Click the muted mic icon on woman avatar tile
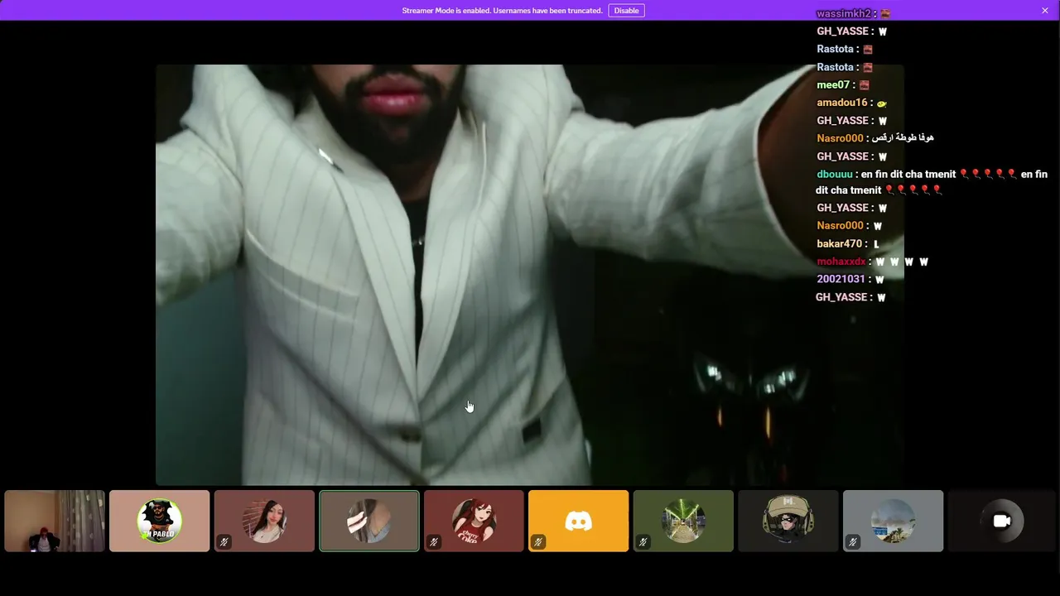 [224, 542]
